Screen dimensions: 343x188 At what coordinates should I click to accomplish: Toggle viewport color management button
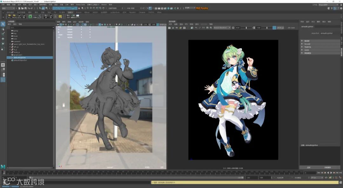click(158, 24)
